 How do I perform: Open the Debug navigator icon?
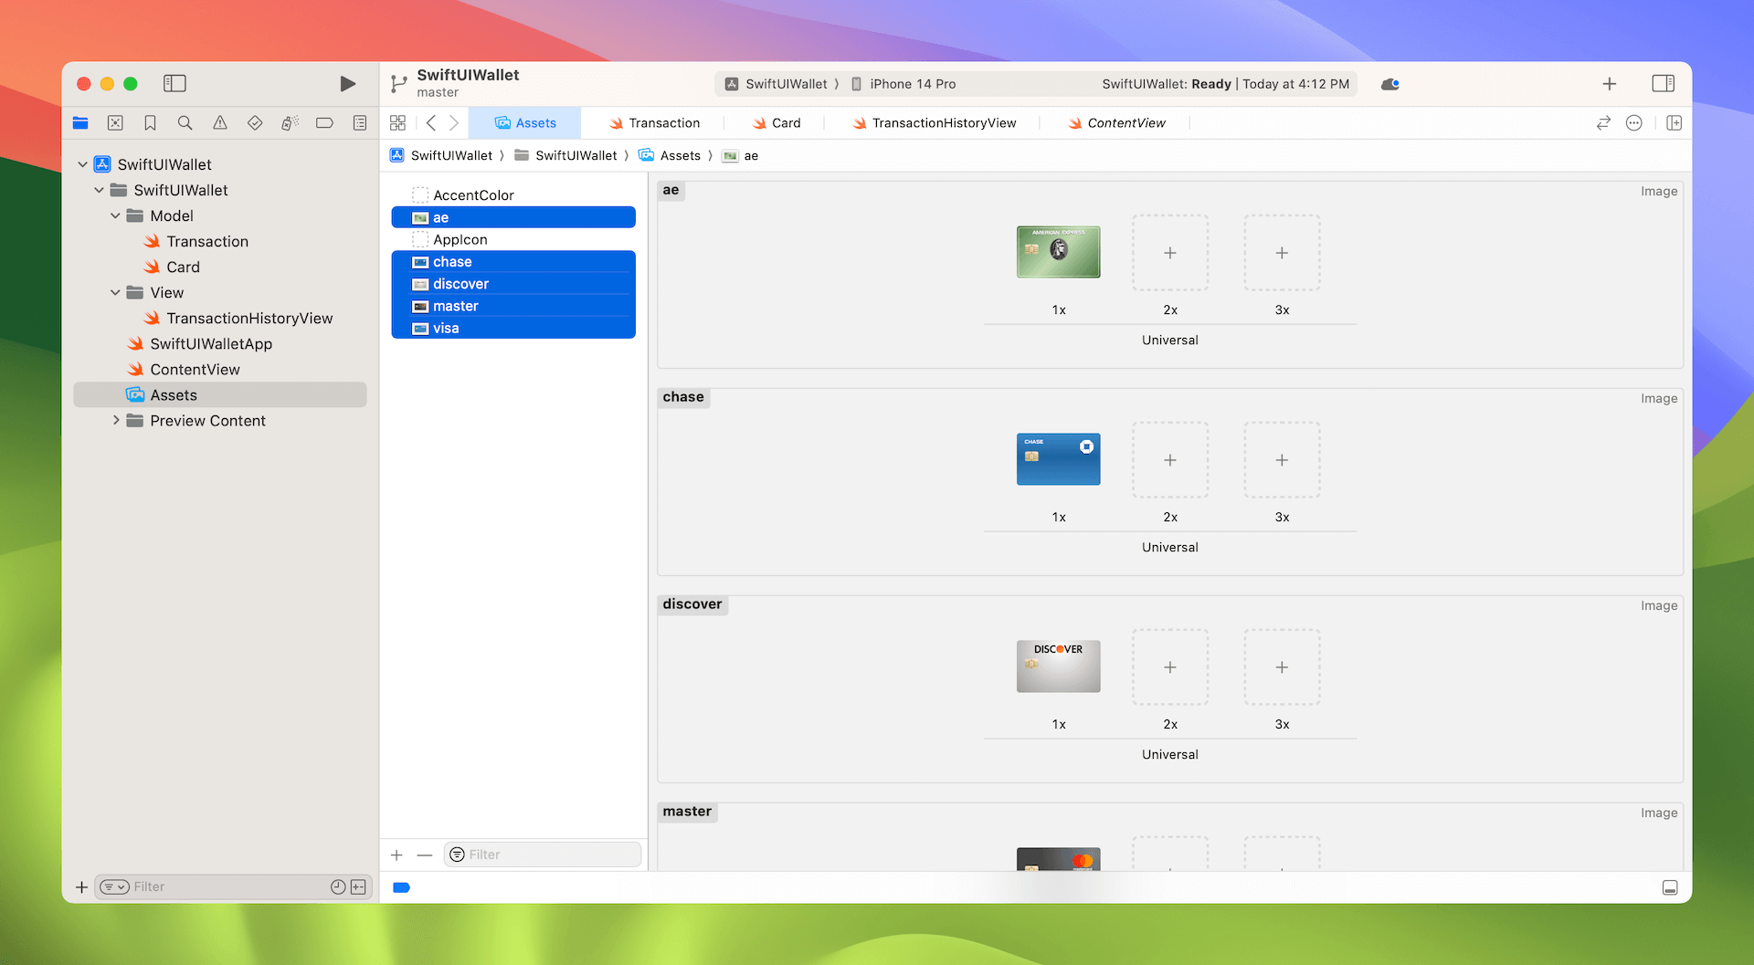point(290,123)
